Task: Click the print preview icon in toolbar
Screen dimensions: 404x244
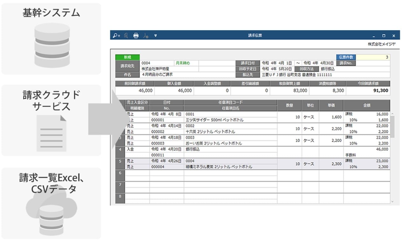Action: (126, 36)
